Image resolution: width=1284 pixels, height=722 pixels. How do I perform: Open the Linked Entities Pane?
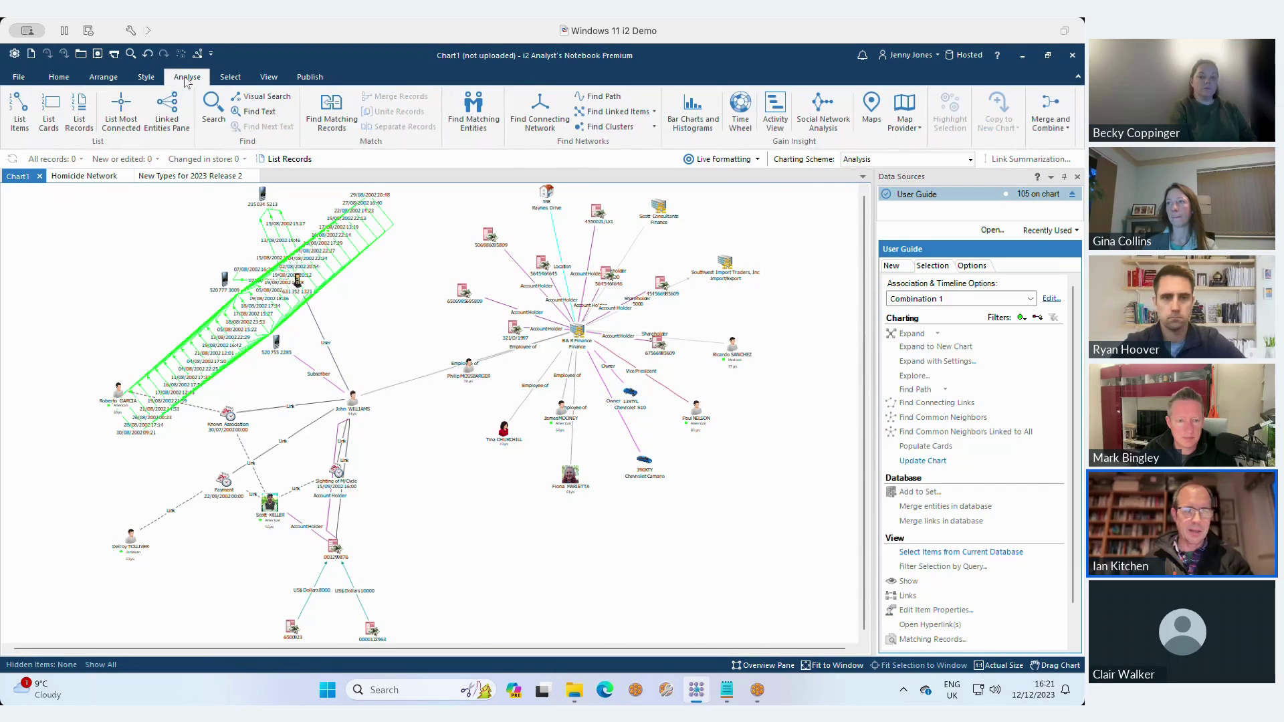tap(167, 112)
